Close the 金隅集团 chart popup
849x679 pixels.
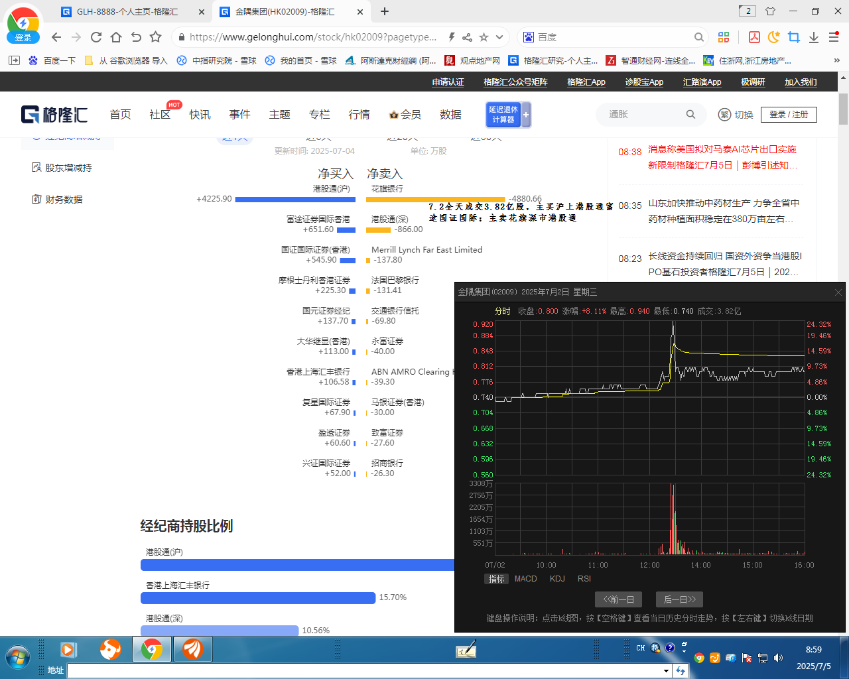(838, 292)
